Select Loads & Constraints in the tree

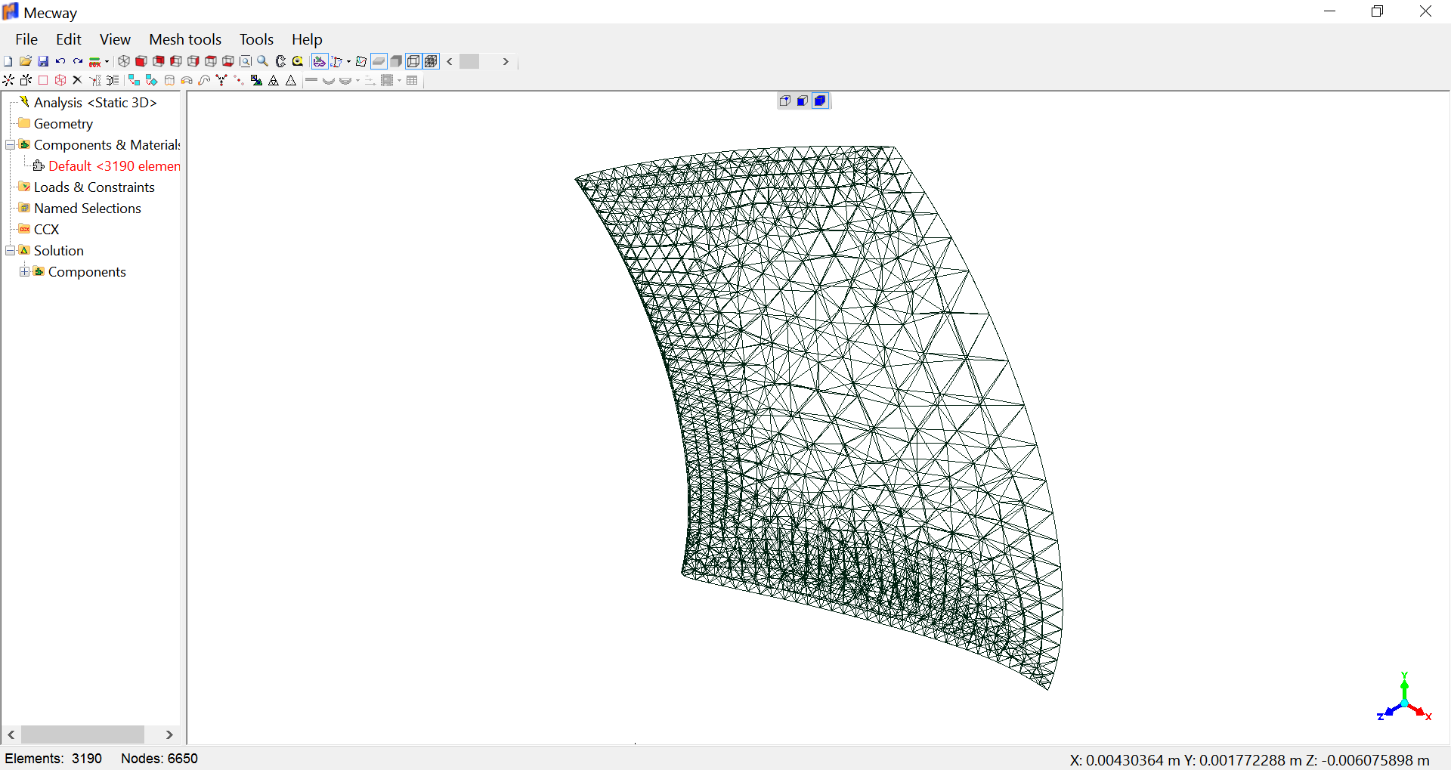click(94, 187)
